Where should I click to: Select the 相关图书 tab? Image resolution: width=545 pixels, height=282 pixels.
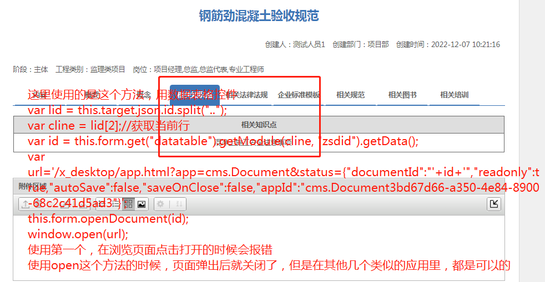pyautogui.click(x=402, y=95)
